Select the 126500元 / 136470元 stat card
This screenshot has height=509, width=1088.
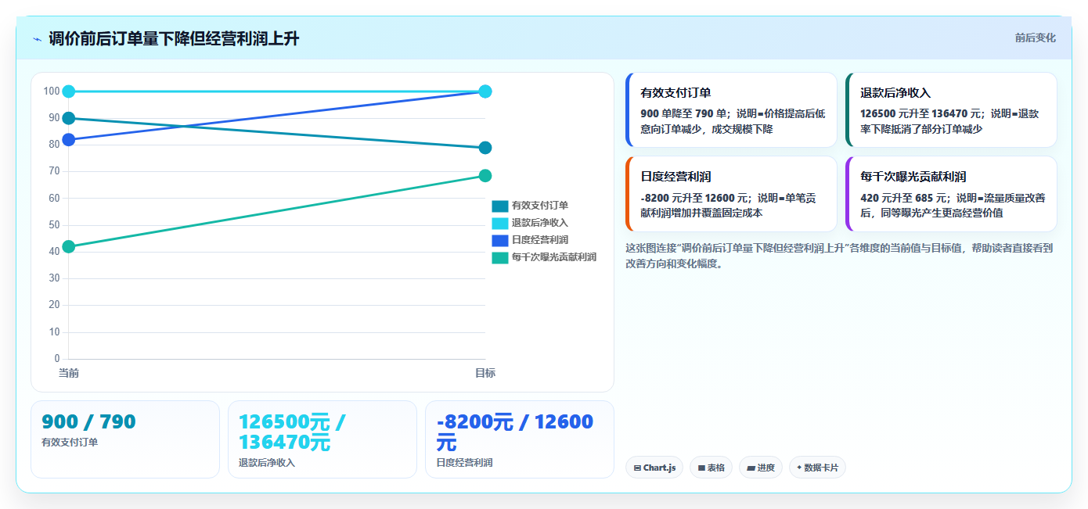322,439
